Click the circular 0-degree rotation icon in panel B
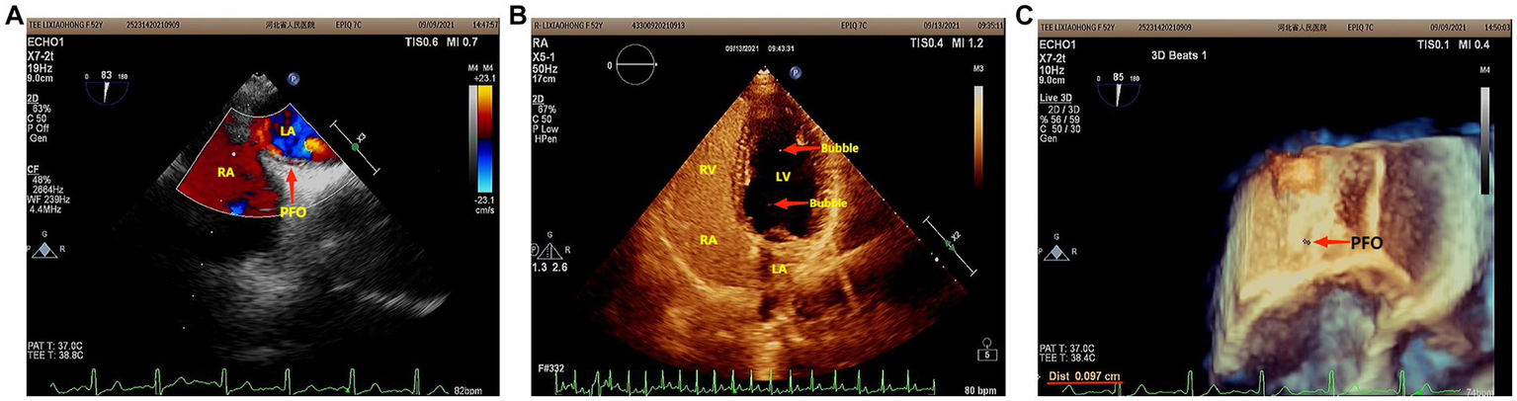The height and width of the screenshot is (401, 1517). (633, 64)
